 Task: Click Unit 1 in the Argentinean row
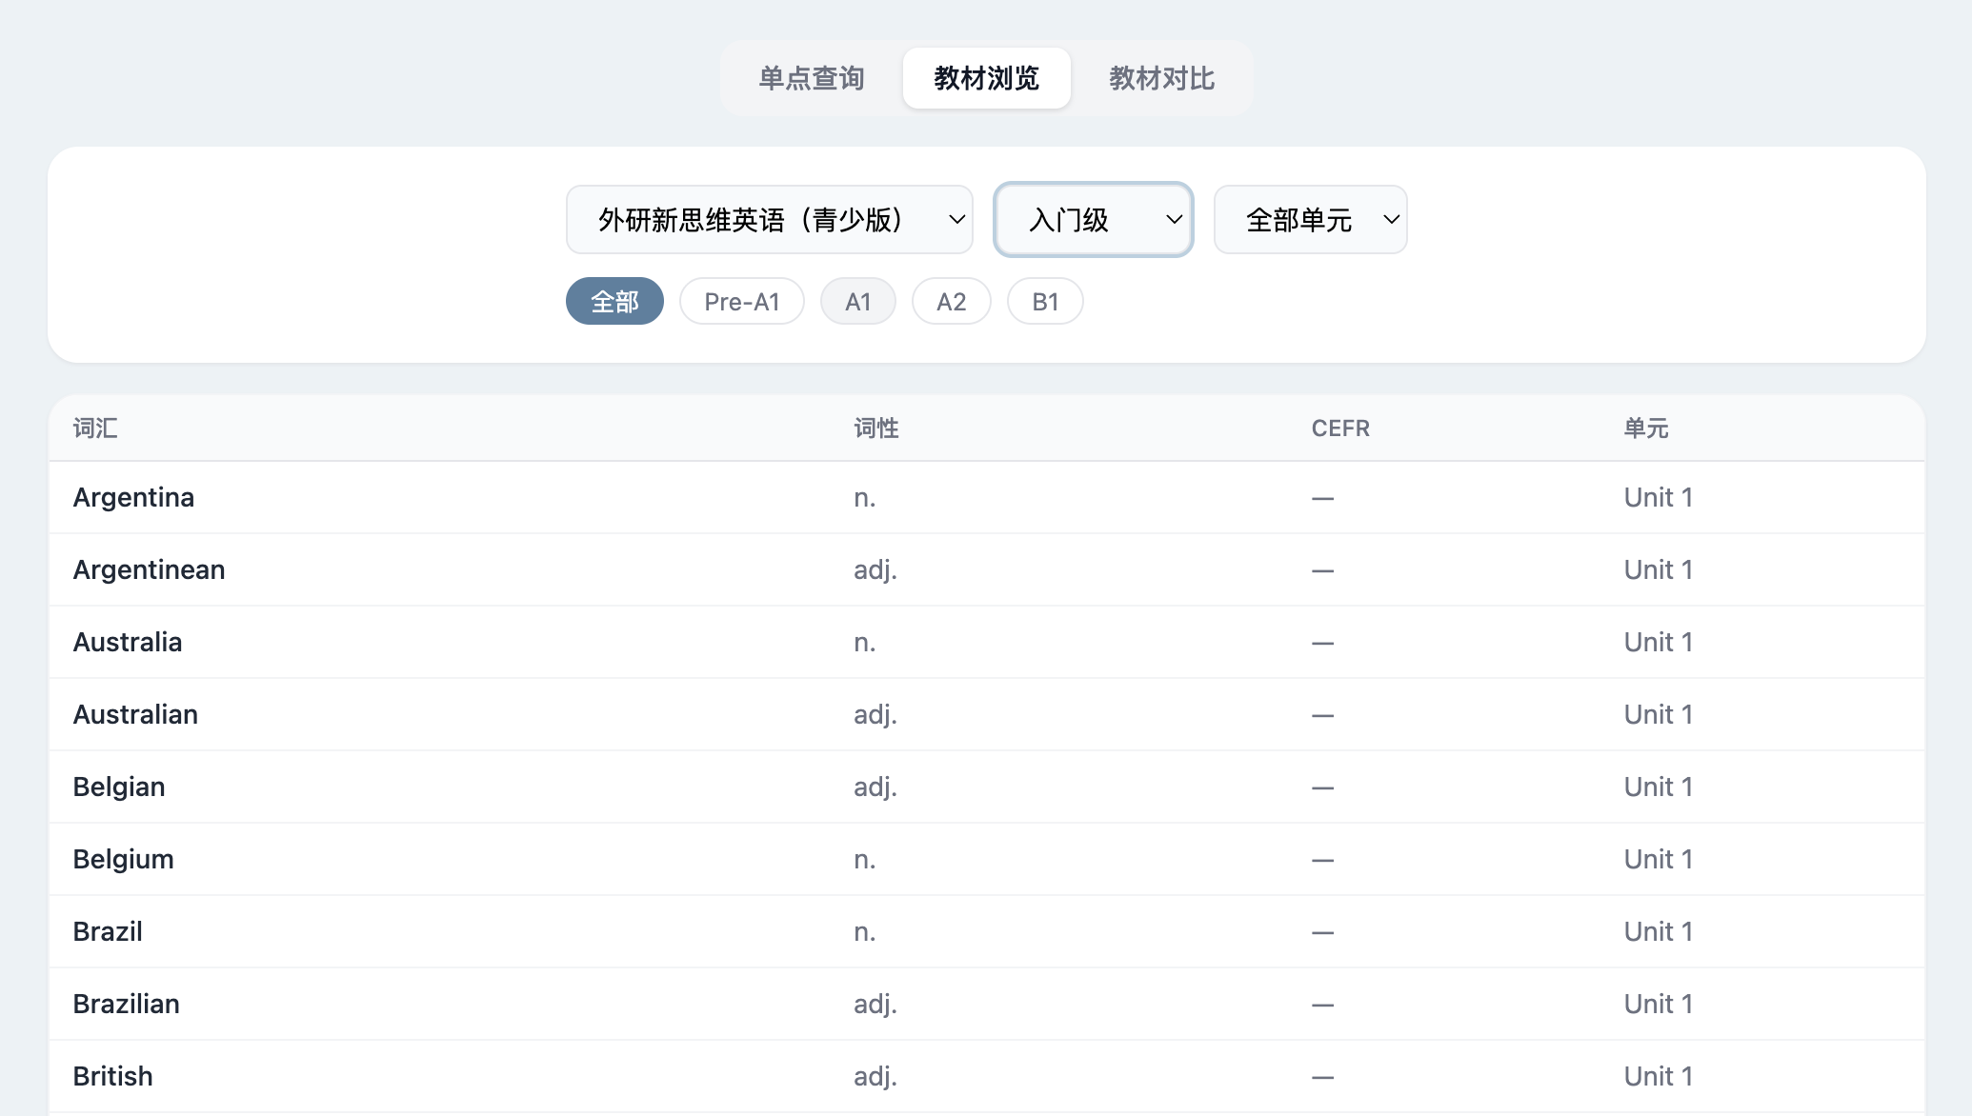coord(1658,569)
